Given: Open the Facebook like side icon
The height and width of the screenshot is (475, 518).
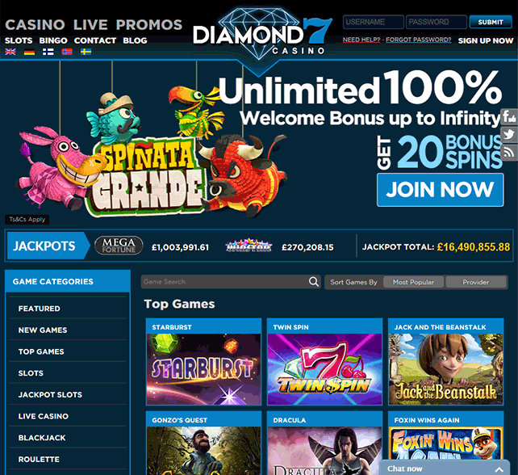Looking at the screenshot, I should click(x=509, y=117).
